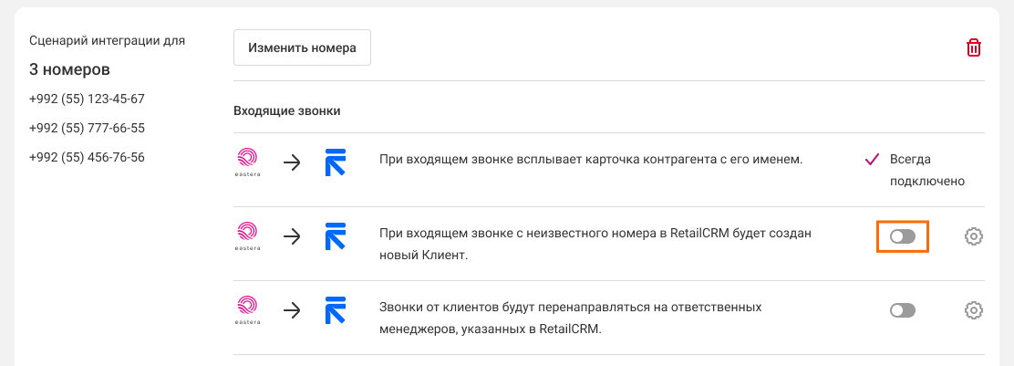The image size is (1014, 366).
Task: Click RetailCRM logo in contractor card popup row
Action: click(336, 163)
